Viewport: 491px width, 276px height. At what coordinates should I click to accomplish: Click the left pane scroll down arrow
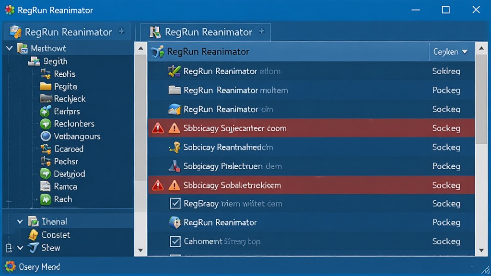140,250
